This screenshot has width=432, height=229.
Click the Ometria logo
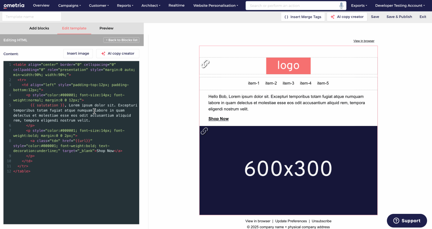[14, 6]
